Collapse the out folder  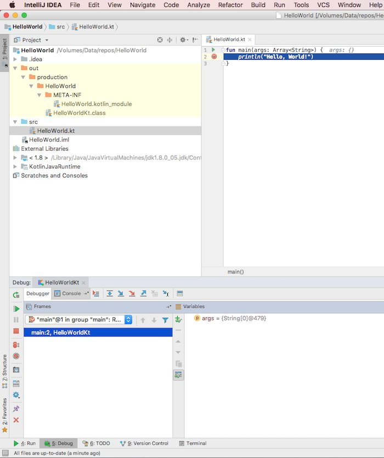click(x=15, y=68)
